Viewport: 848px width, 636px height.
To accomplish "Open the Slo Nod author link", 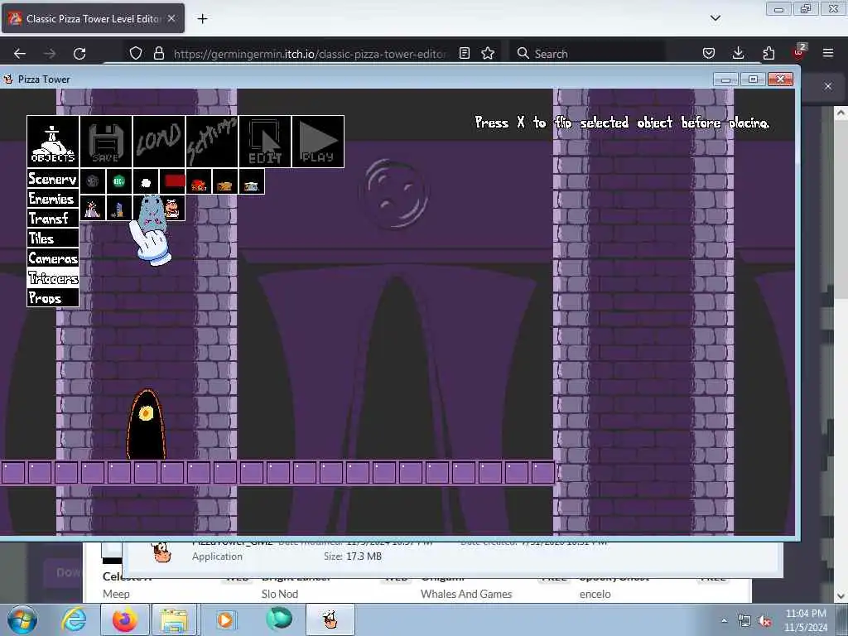I will 280,594.
